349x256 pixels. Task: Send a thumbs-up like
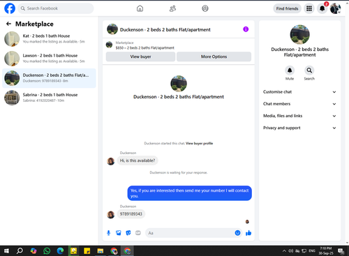248,233
